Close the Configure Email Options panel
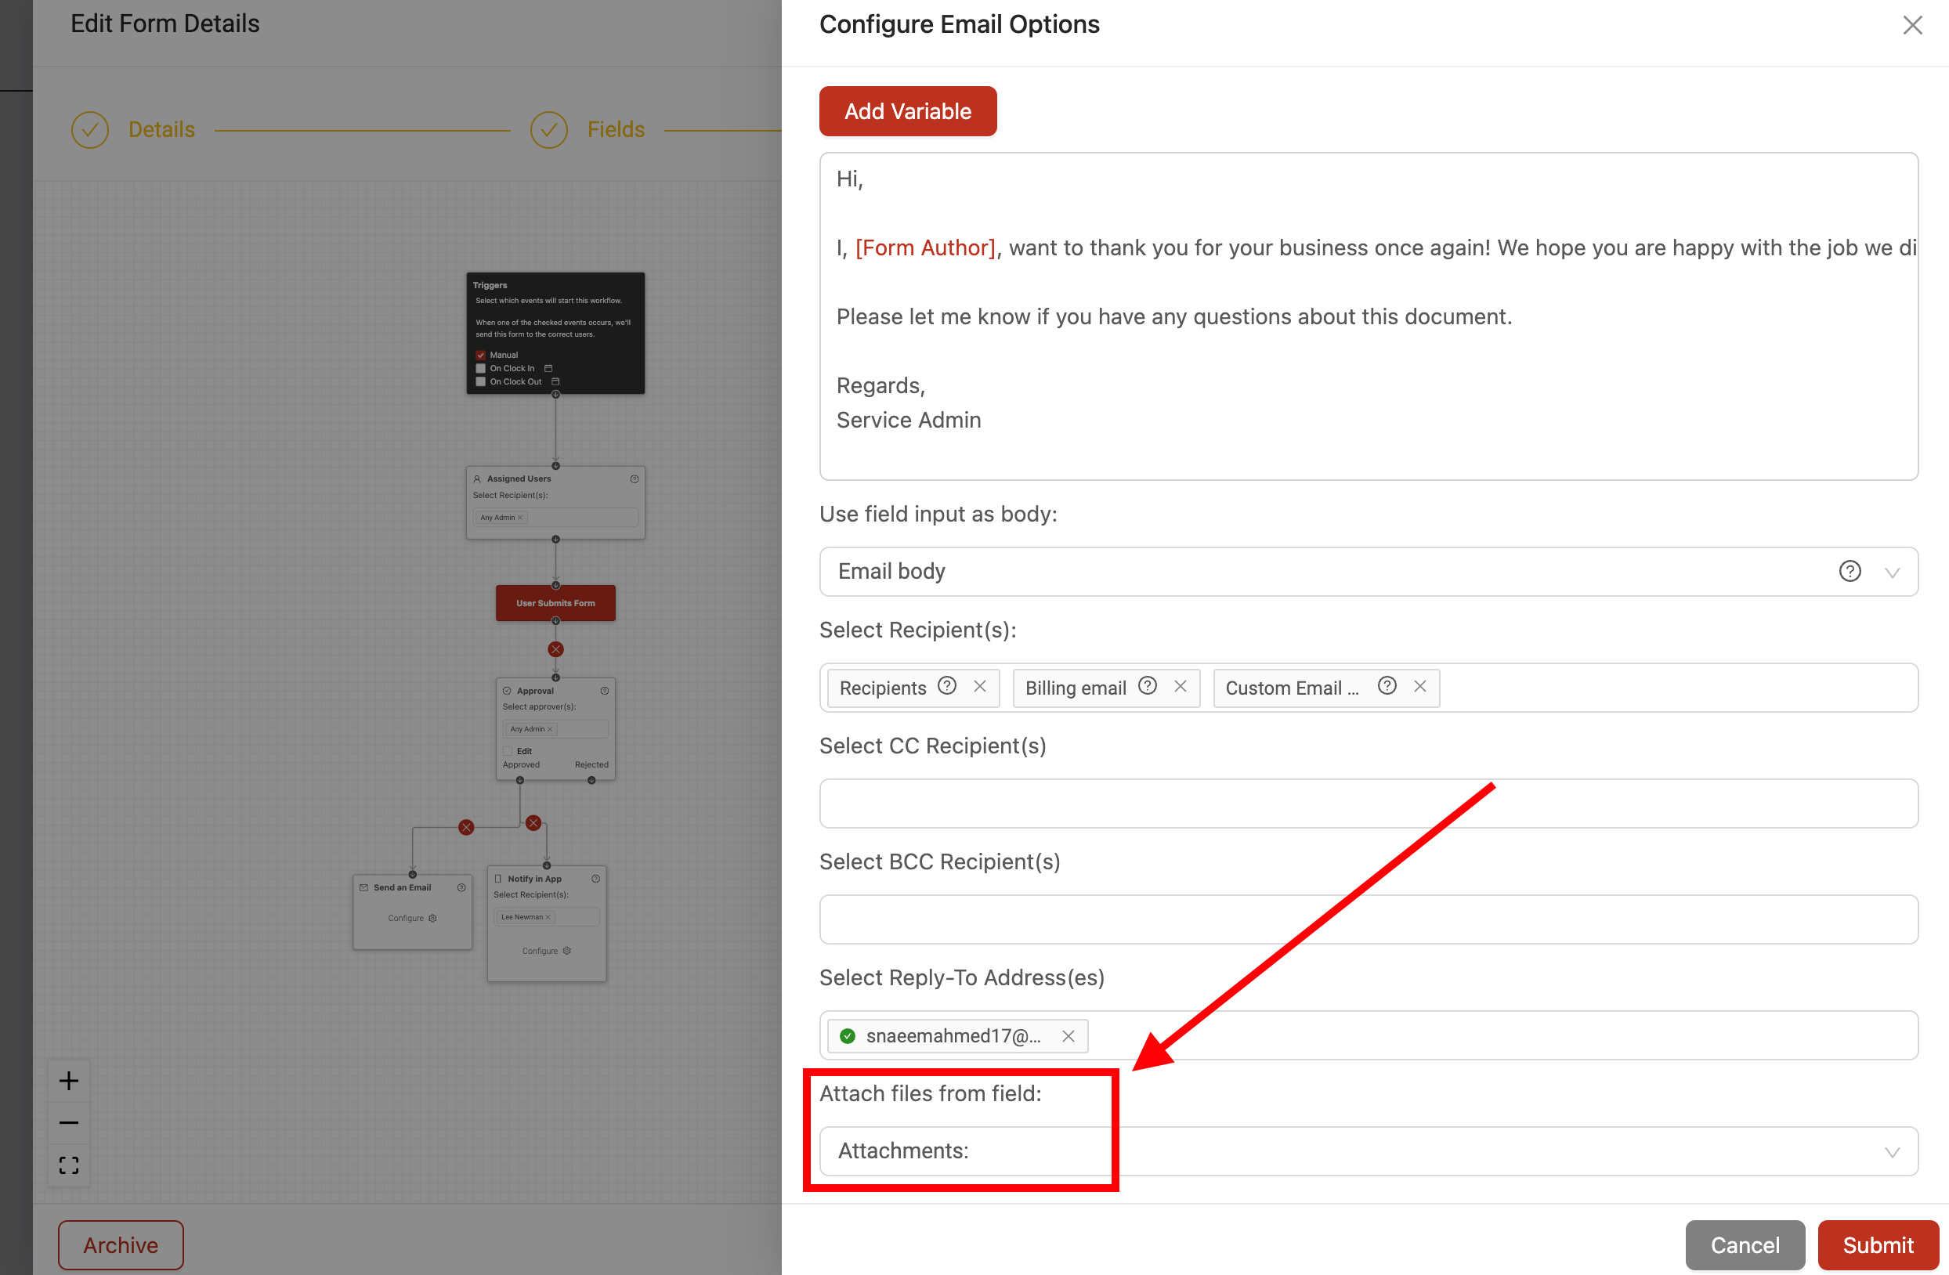Image resolution: width=1949 pixels, height=1275 pixels. click(x=1912, y=25)
